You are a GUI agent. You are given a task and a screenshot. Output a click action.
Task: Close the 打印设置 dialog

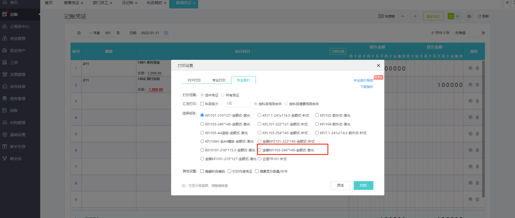(378, 66)
